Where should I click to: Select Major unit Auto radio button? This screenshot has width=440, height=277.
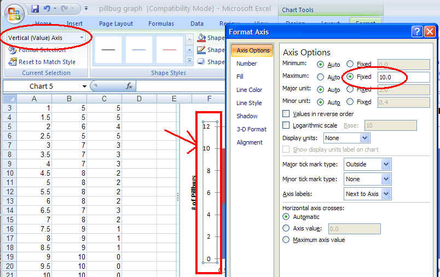click(320, 90)
